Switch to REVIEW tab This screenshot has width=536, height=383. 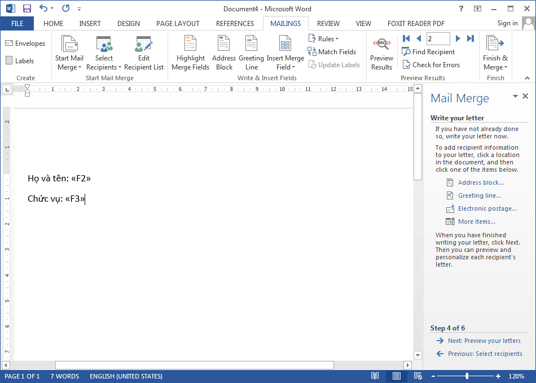328,23
